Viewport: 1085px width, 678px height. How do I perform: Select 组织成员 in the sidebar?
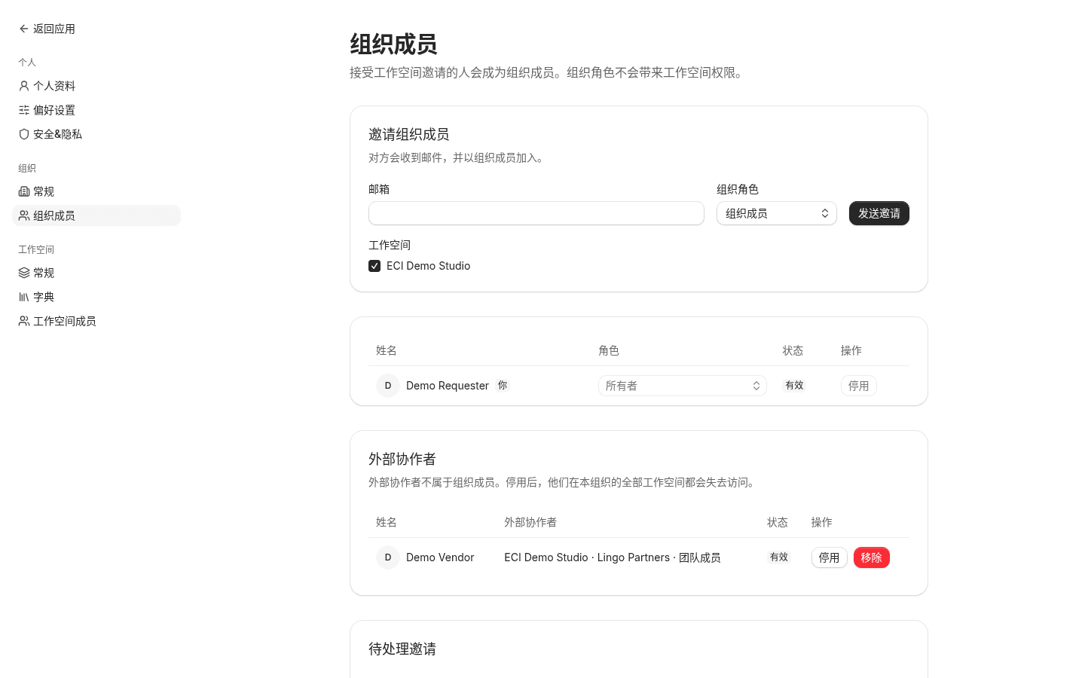tap(96, 215)
